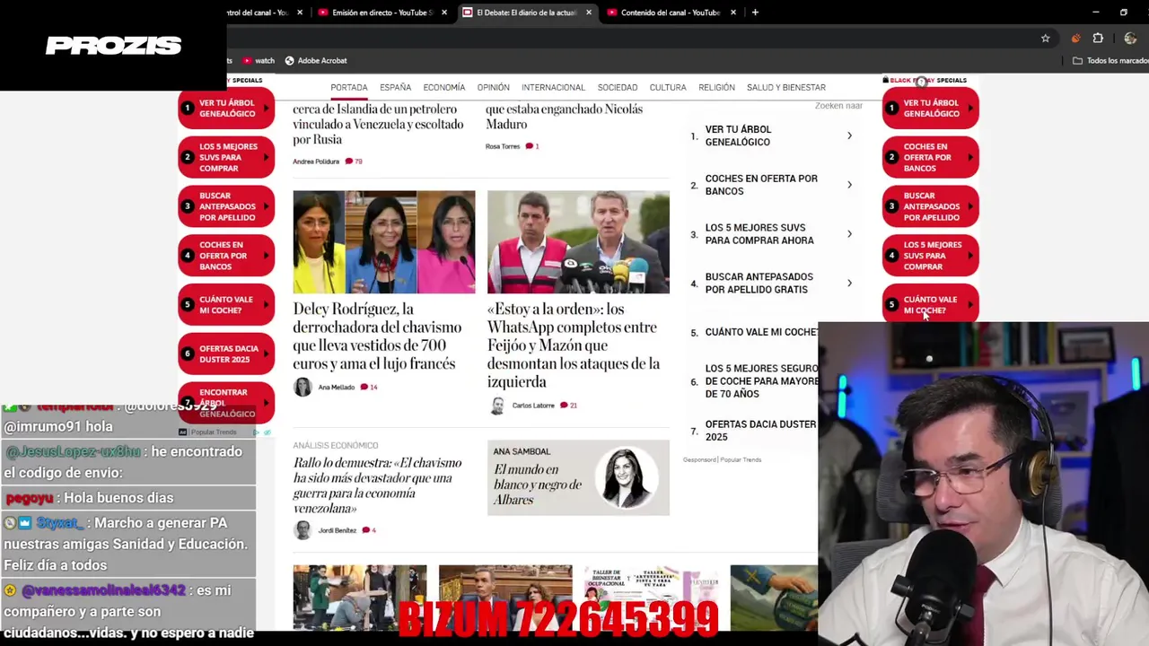Open author Ana Mellado's page
This screenshot has height=646, width=1149.
click(337, 388)
